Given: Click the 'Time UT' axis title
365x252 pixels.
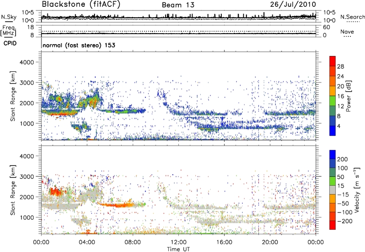Looking at the screenshot, I should [178, 249].
